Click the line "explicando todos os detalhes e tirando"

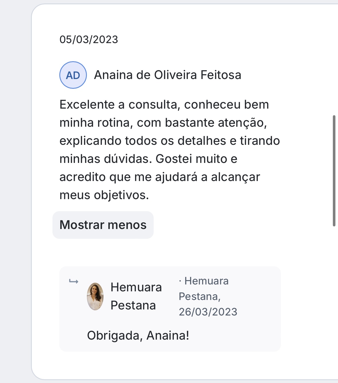[x=170, y=141]
